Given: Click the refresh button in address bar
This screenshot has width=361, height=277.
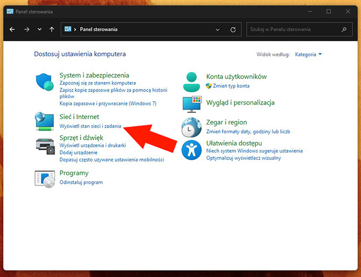Looking at the screenshot, I should (233, 30).
